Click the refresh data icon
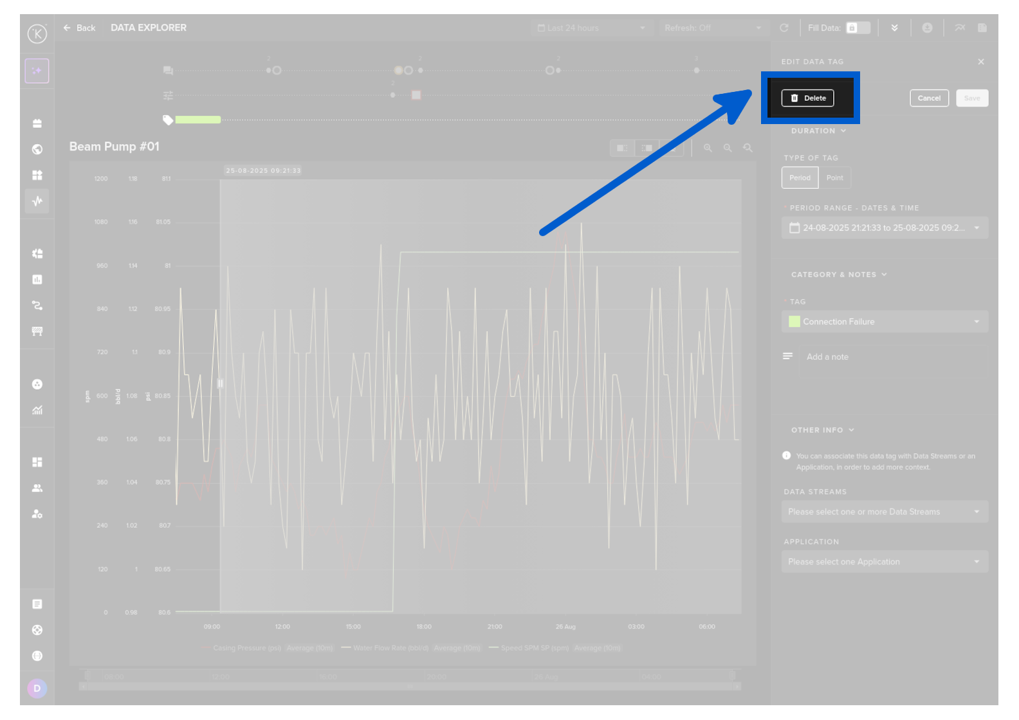Screen dimensions: 1019x720 click(784, 28)
